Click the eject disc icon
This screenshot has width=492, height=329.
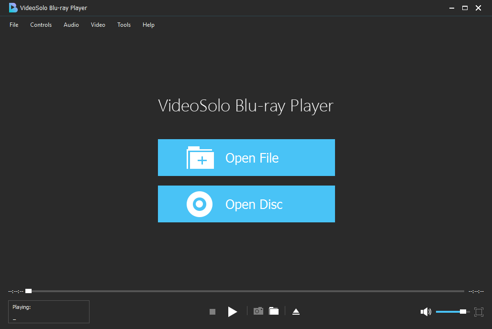pos(296,311)
